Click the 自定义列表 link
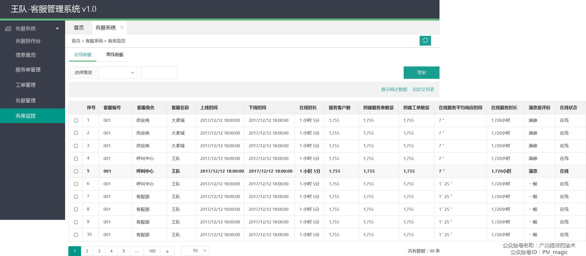 click(x=423, y=90)
